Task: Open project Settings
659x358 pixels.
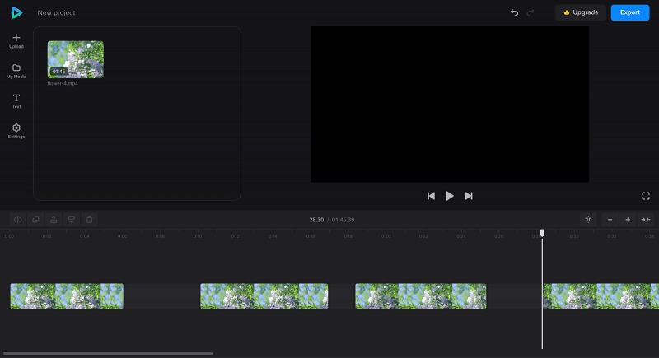Action: click(x=16, y=131)
